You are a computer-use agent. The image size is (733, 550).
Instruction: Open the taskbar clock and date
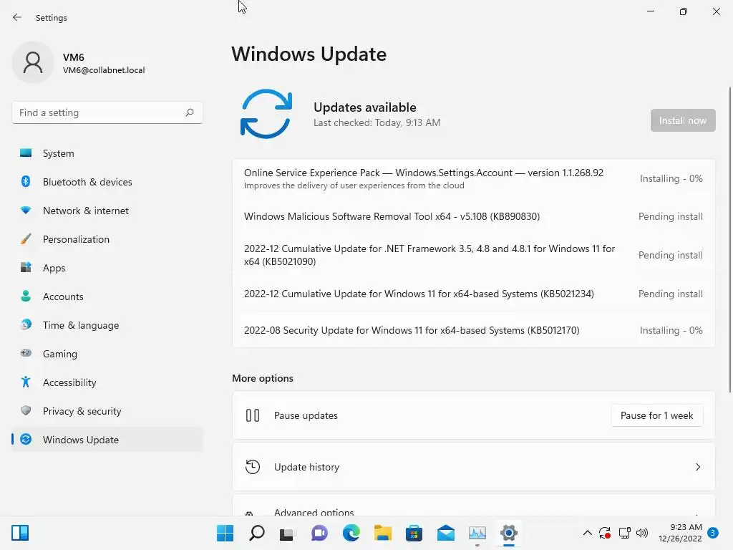click(680, 533)
